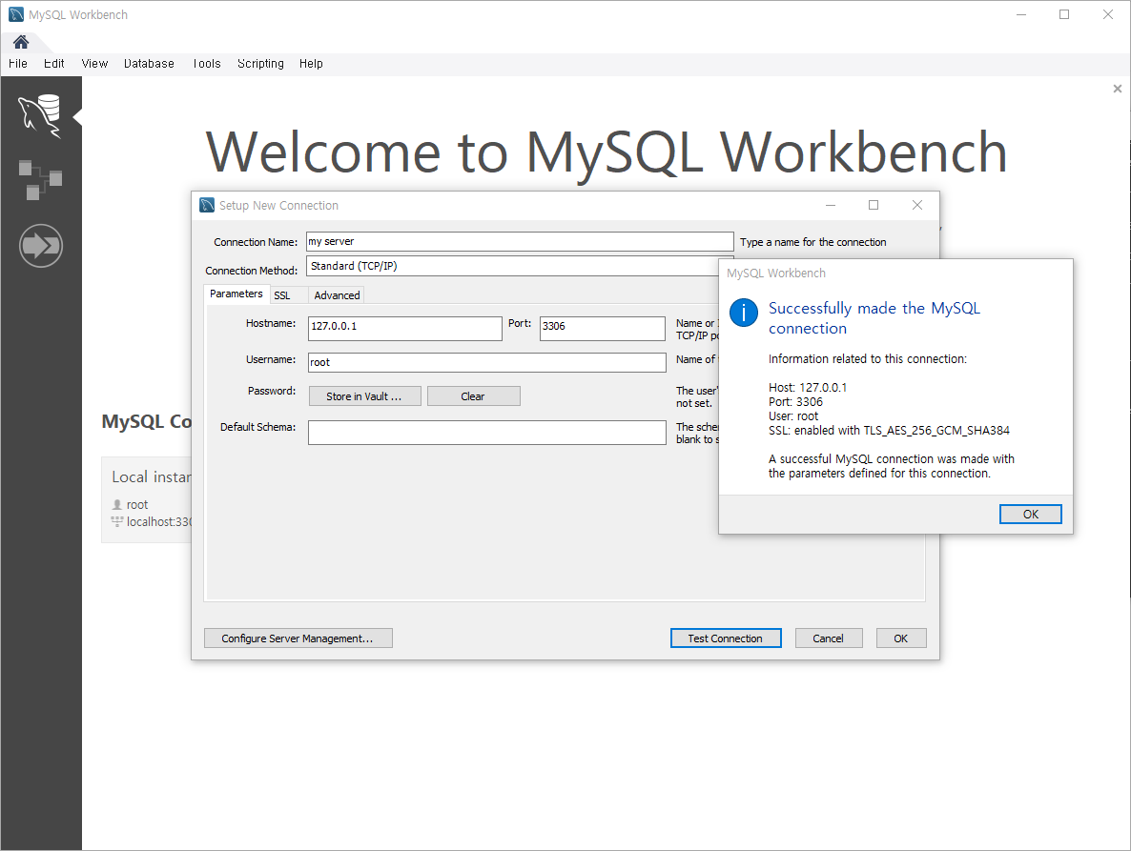1131x851 pixels.
Task: Close the welcome panel with small X
Action: 1118,89
